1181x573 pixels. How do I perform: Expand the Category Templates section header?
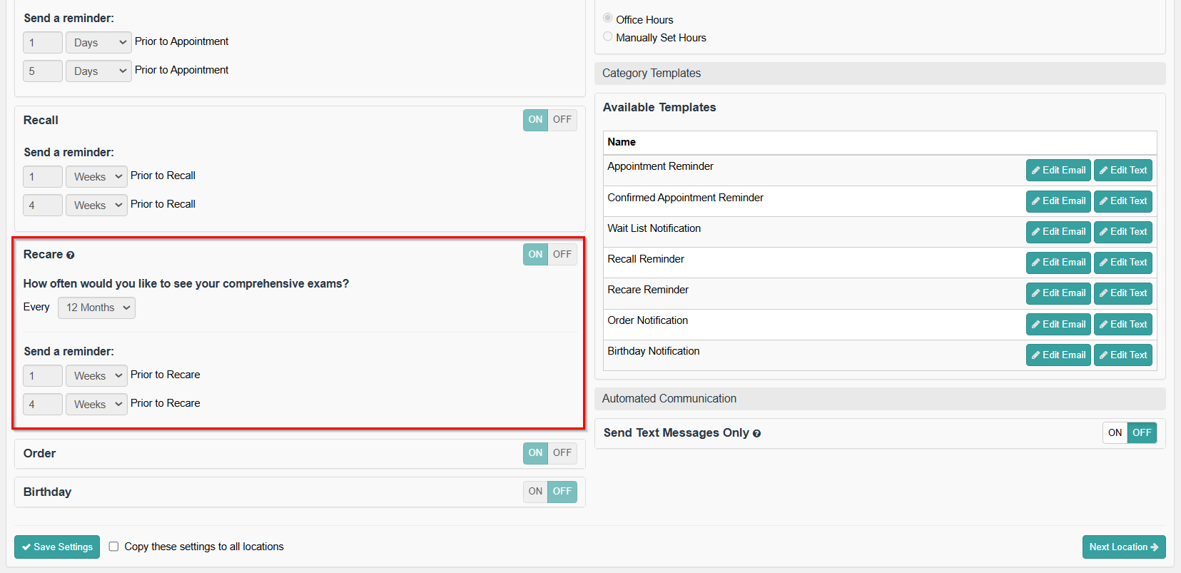879,73
